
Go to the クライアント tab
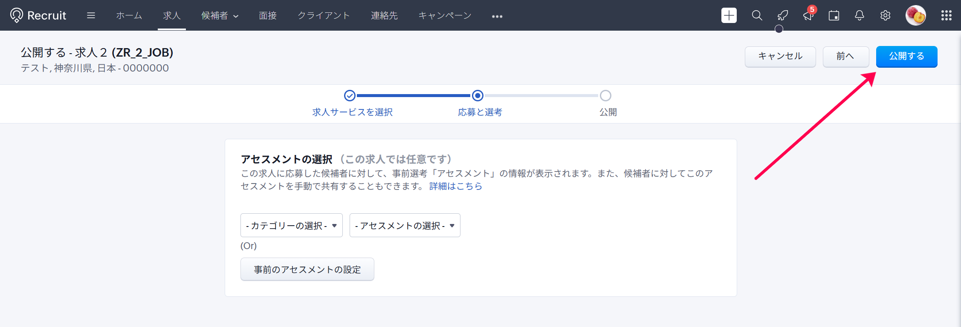324,16
